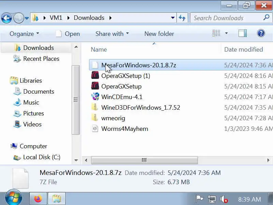Screen dimensions: 273x205
Task: Click file list horizontal scroll right arrow
Action: (268, 160)
